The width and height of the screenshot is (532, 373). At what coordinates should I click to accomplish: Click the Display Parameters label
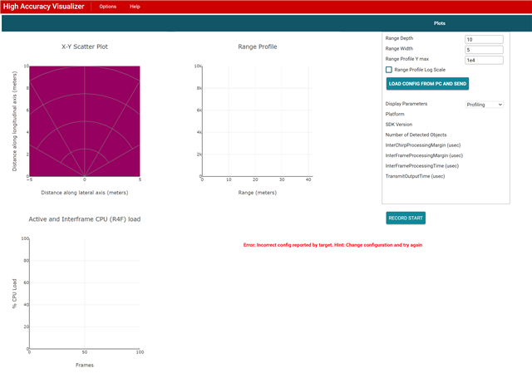coord(406,104)
